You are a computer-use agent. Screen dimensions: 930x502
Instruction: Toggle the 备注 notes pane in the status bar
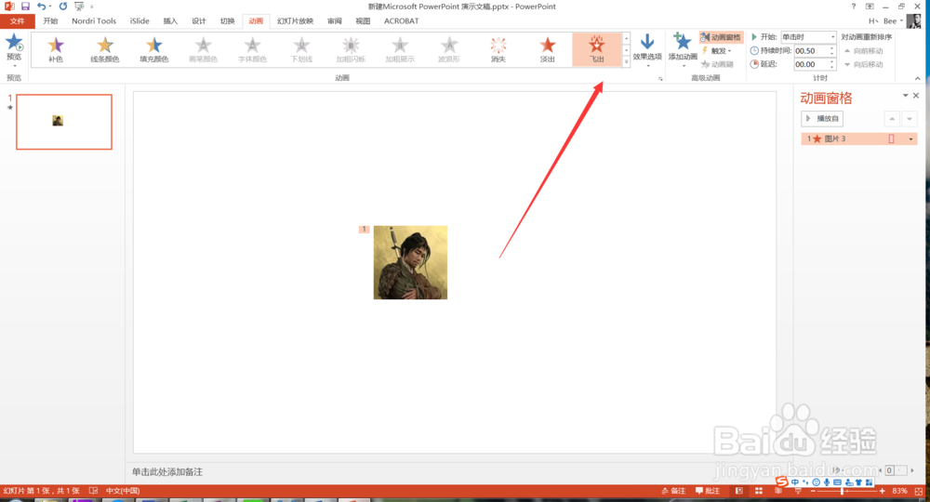point(673,491)
